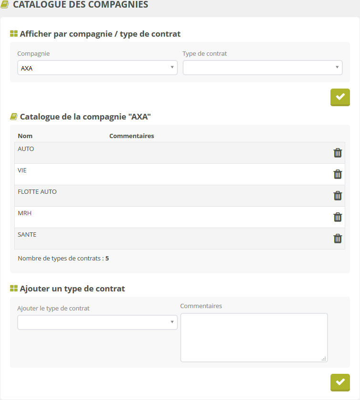This screenshot has height=400, width=360.
Task: Expand the Type de contrat filter dropdown
Action: pyautogui.click(x=262, y=68)
